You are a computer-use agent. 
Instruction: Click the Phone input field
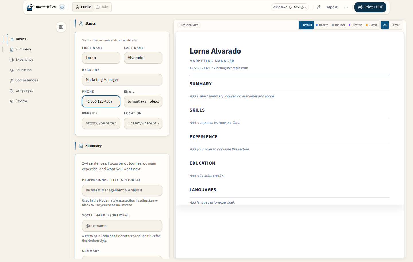(101, 101)
